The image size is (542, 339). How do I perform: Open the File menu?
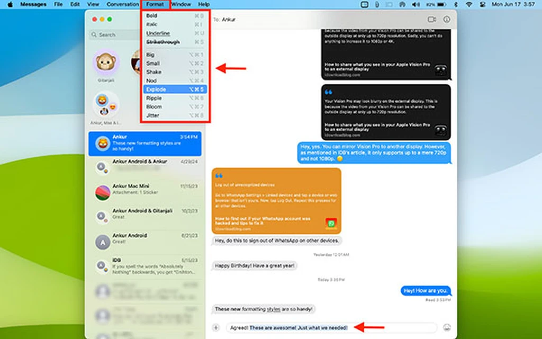[58, 4]
